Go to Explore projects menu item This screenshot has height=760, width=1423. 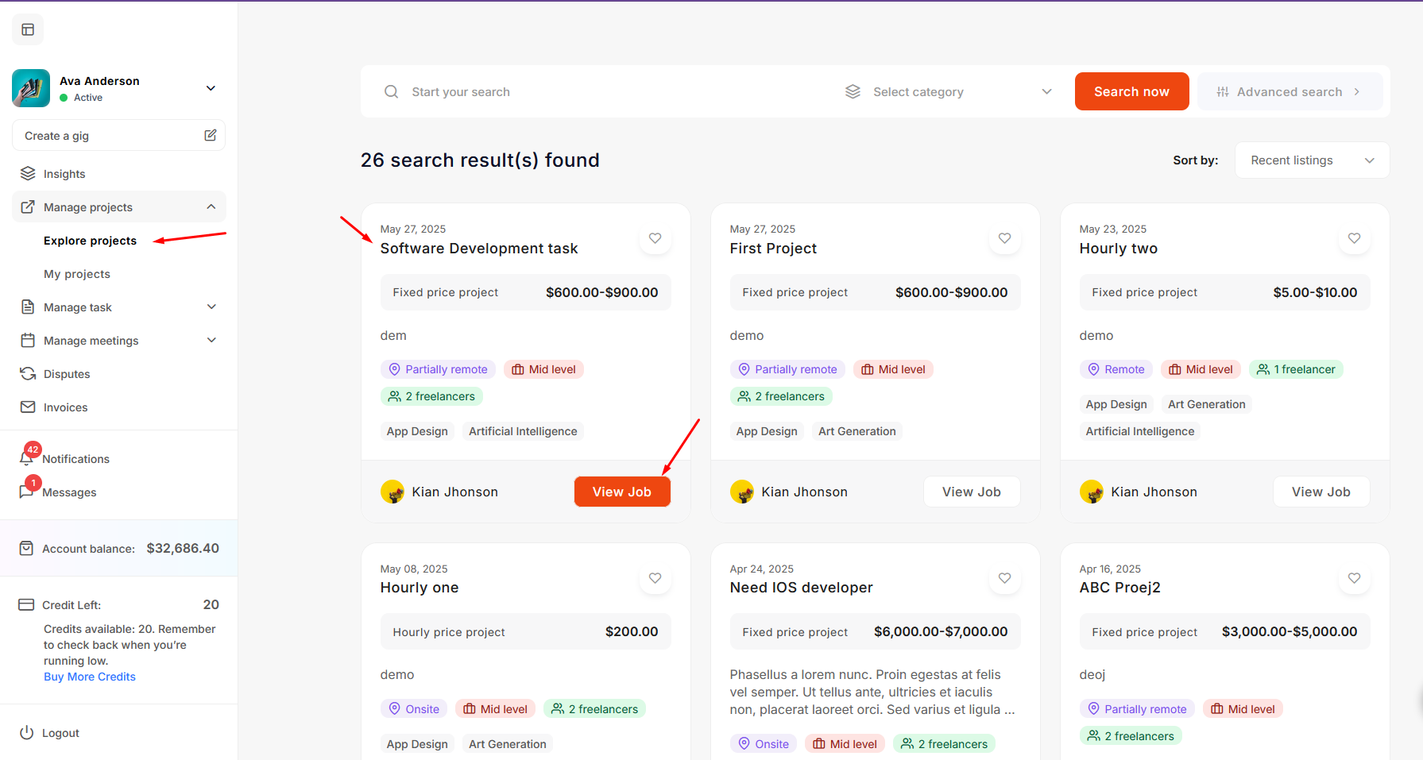tap(90, 241)
